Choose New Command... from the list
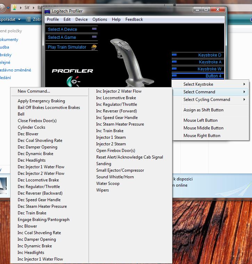The width and height of the screenshot is (252, 264). 34,91
